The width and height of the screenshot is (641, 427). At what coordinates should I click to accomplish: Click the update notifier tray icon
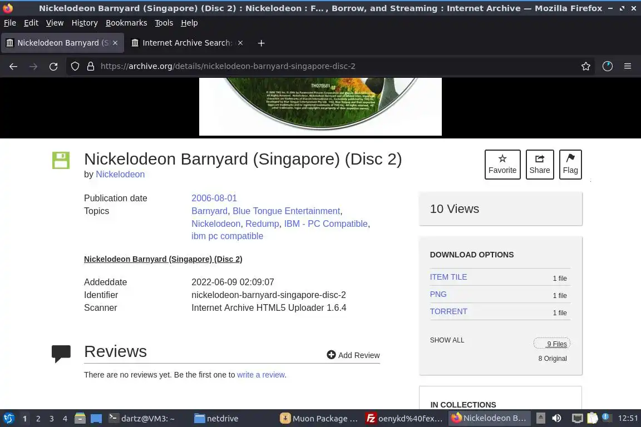pyautogui.click(x=607, y=418)
